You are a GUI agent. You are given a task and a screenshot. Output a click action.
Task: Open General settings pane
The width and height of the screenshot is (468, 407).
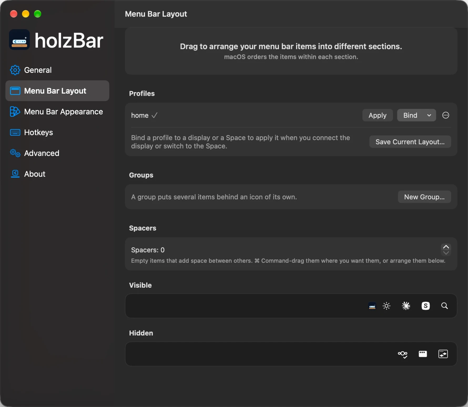[x=57, y=70]
